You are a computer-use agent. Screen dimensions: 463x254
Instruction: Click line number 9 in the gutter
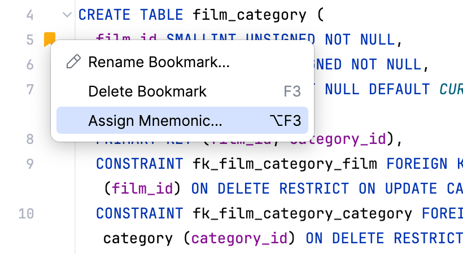(x=30, y=164)
